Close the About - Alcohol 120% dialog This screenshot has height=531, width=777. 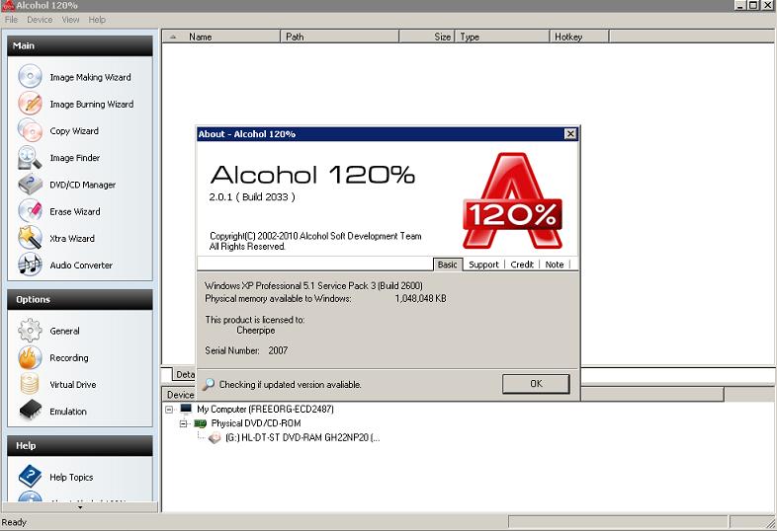click(x=570, y=133)
